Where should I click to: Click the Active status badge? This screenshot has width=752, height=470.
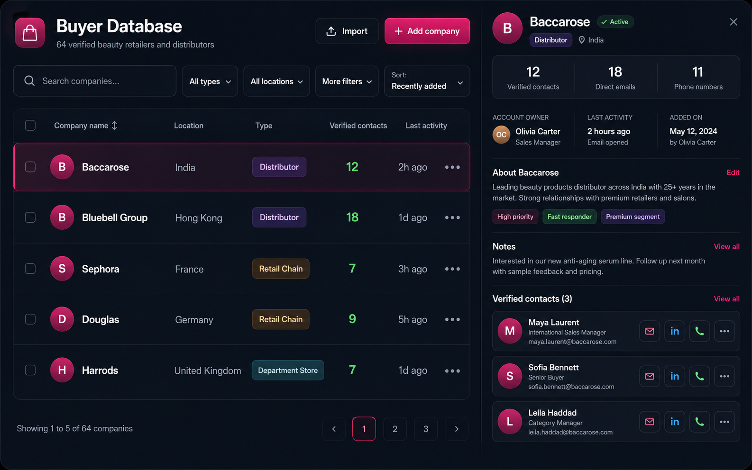click(615, 22)
